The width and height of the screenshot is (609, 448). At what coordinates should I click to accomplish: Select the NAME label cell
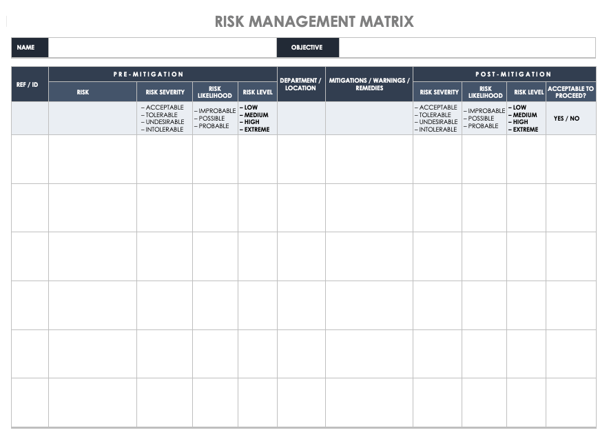[30, 48]
